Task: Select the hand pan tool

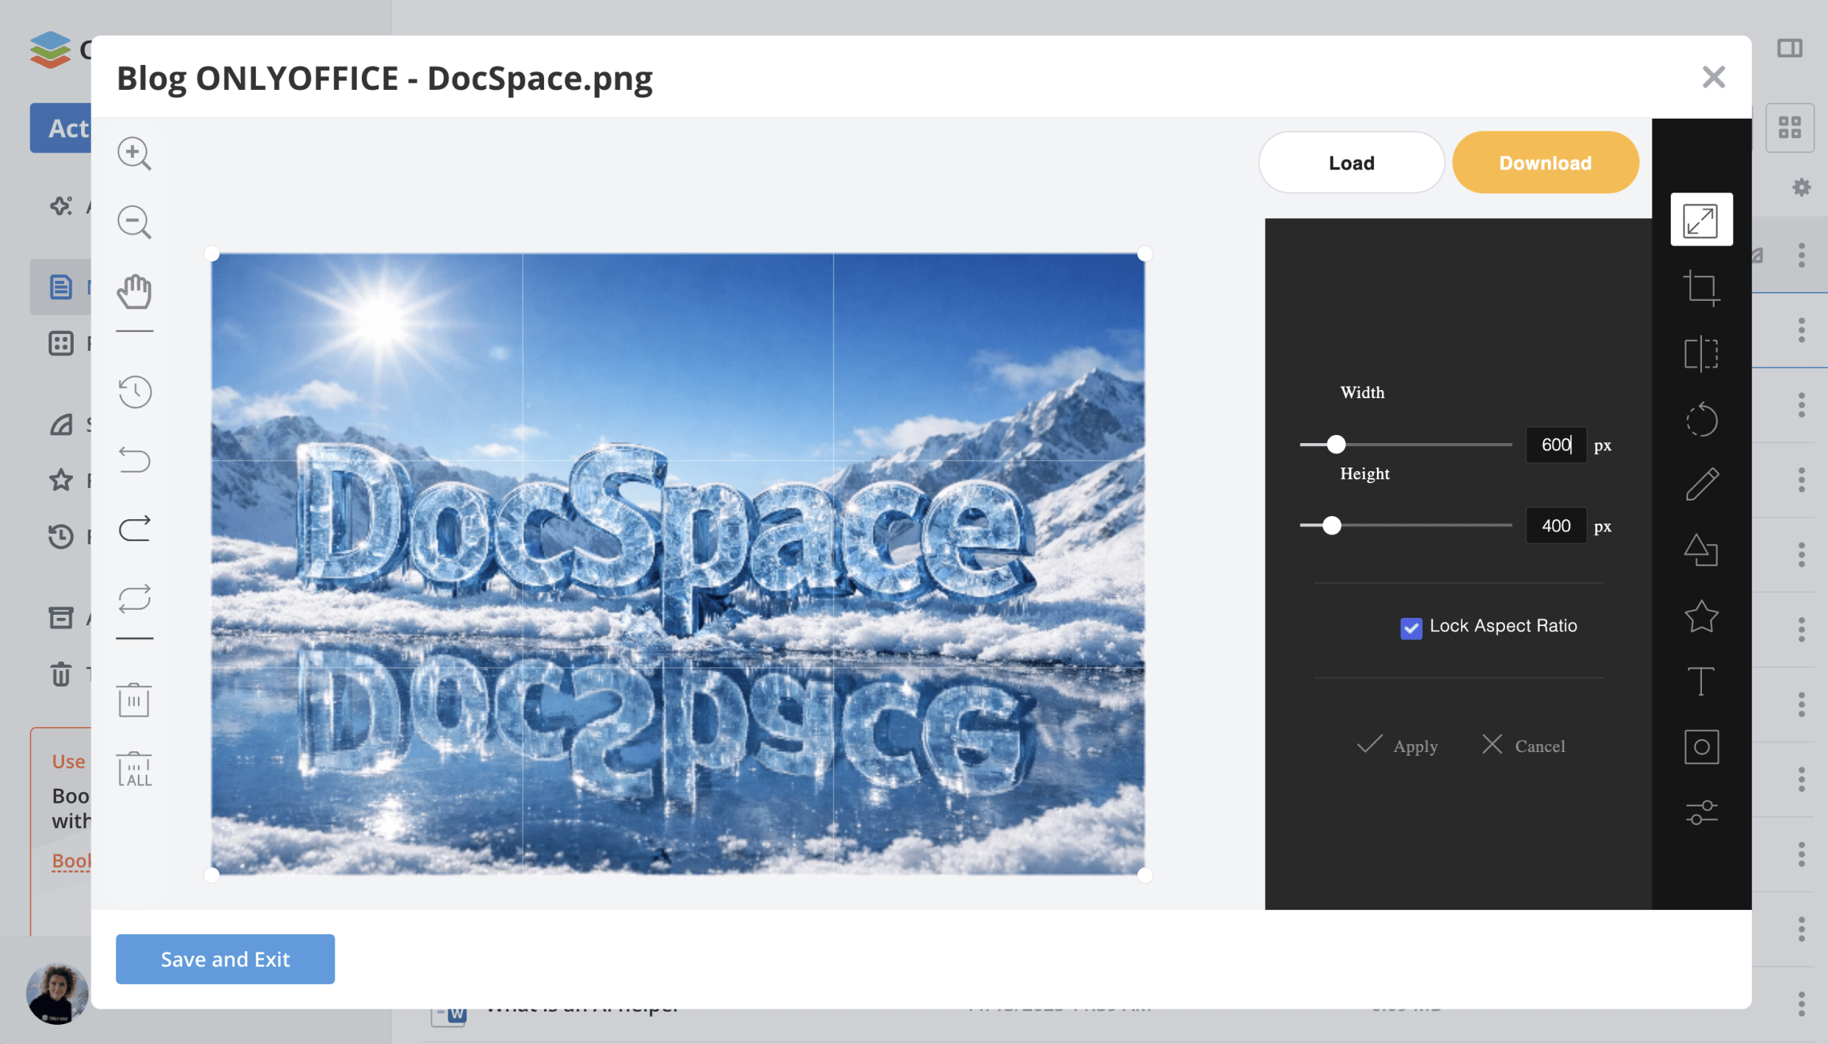Action: [134, 291]
